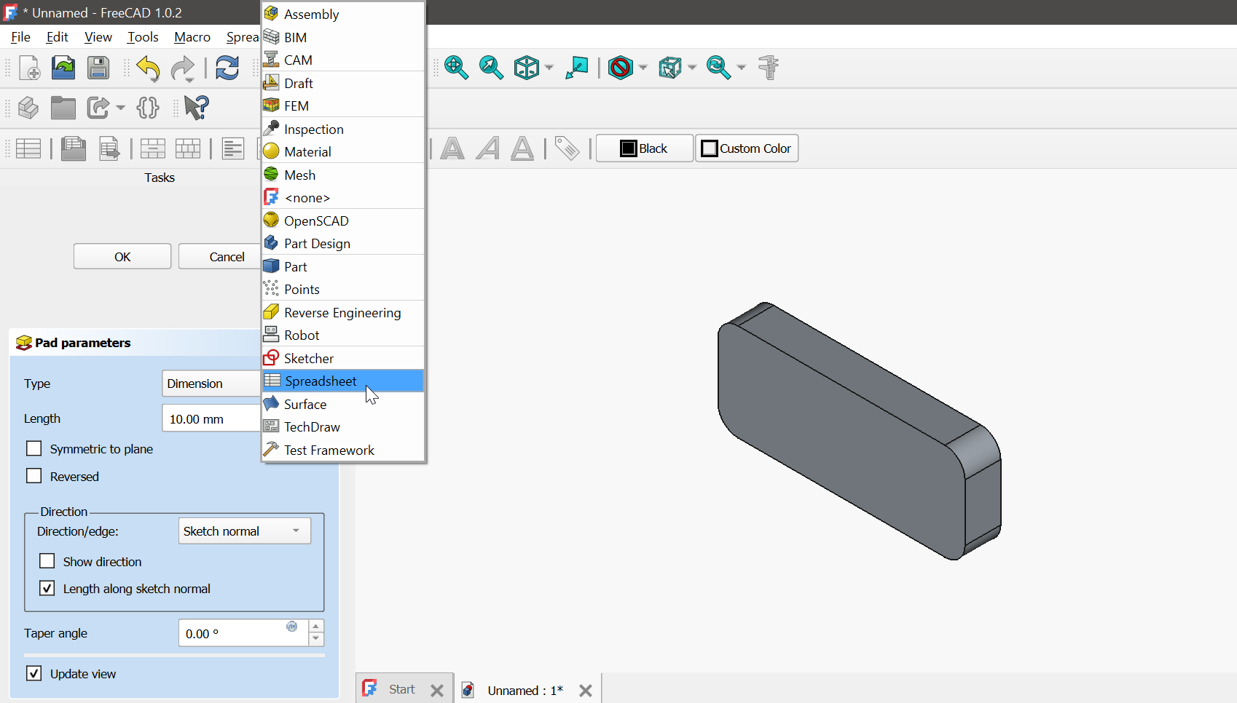
Task: Click the Create Group folder icon
Action: [63, 108]
